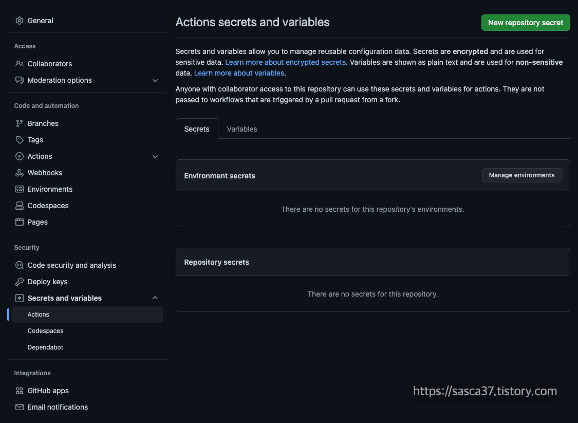
Task: Click the Repository secrets heading
Action: pos(217,262)
